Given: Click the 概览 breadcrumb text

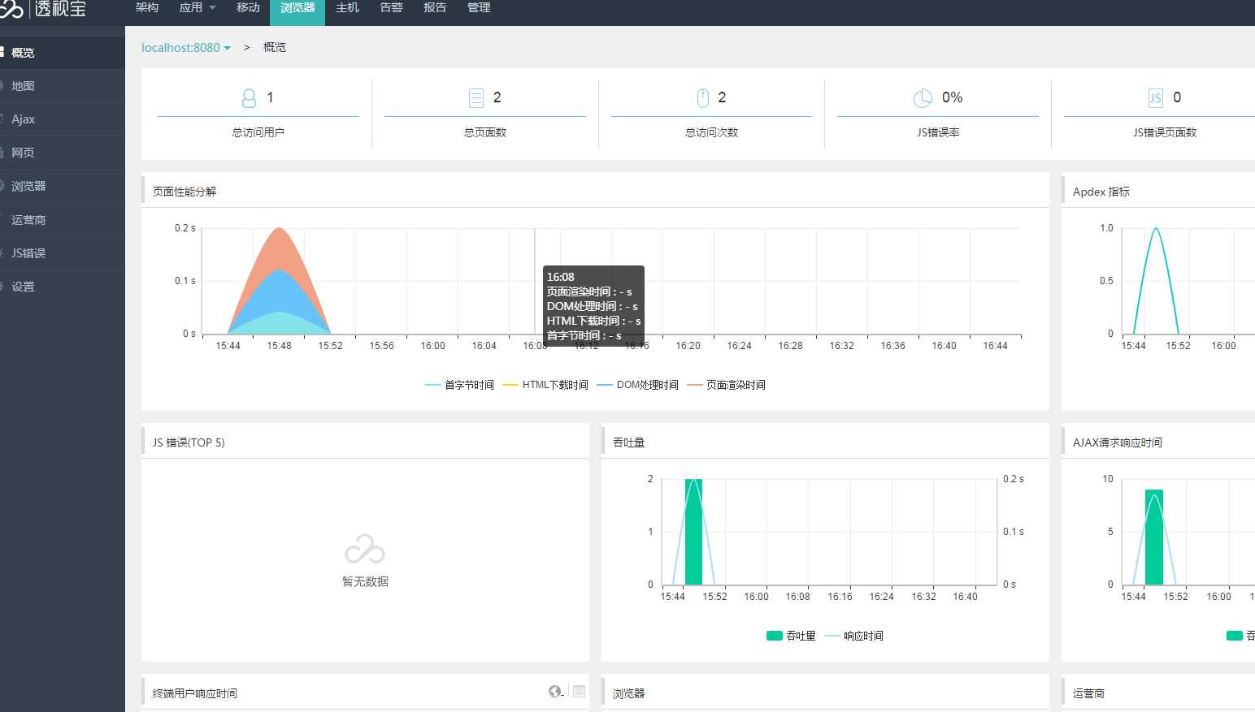Looking at the screenshot, I should pyautogui.click(x=275, y=48).
